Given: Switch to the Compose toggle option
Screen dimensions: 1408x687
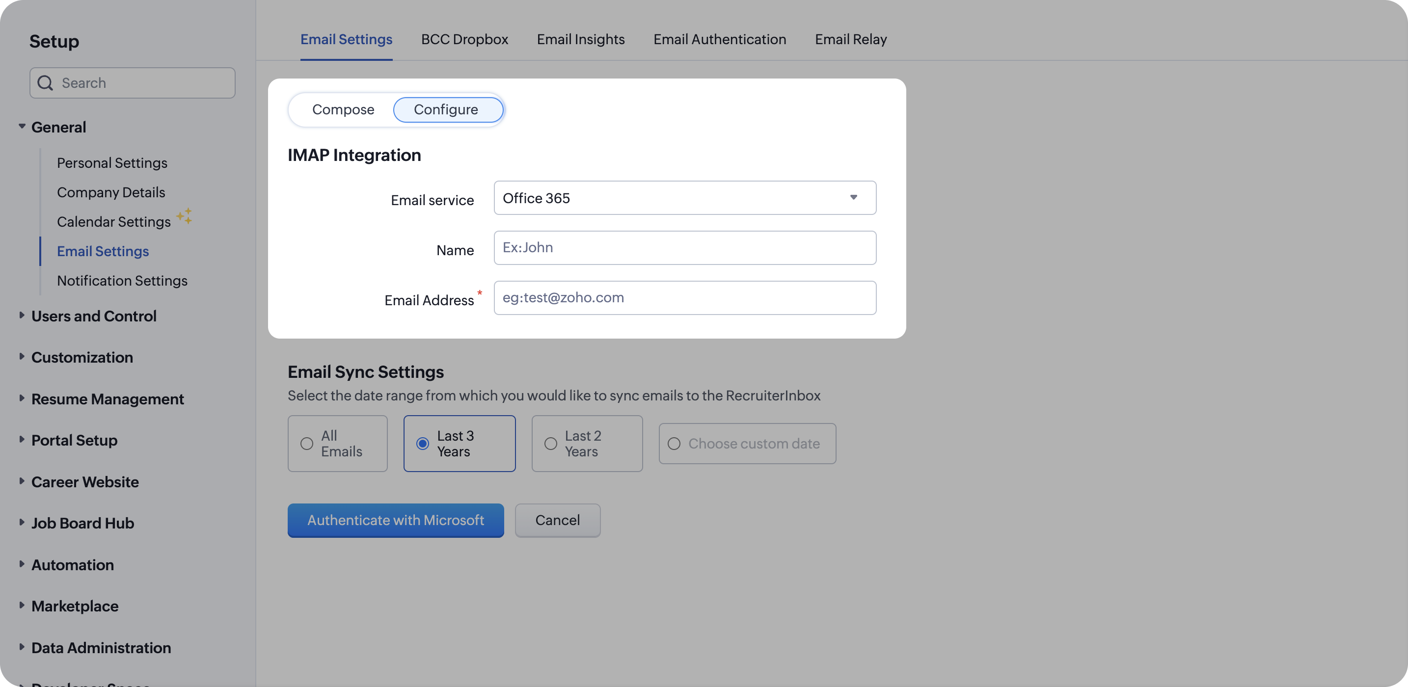Looking at the screenshot, I should click(343, 110).
